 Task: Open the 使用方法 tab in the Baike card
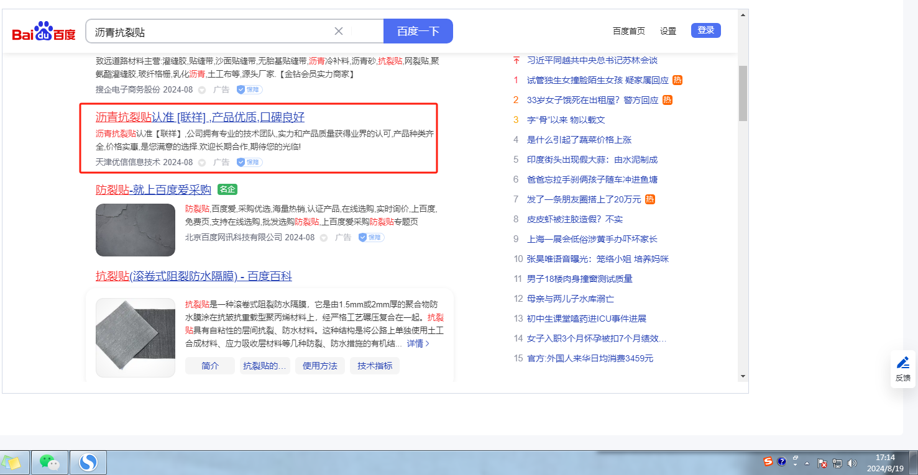[319, 366]
